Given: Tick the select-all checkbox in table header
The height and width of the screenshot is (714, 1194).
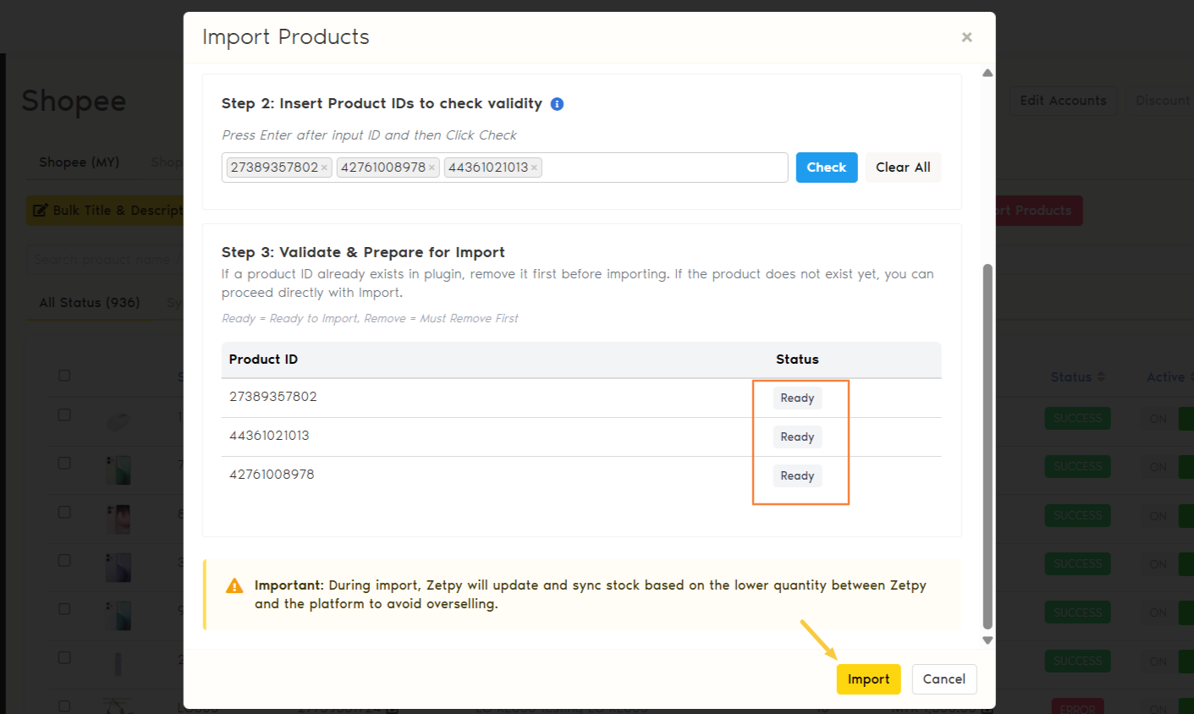Looking at the screenshot, I should [64, 376].
